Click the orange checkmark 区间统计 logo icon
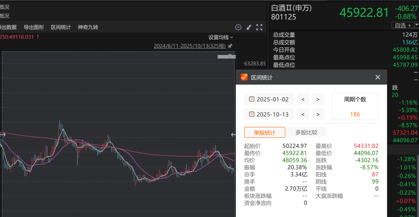 point(244,77)
